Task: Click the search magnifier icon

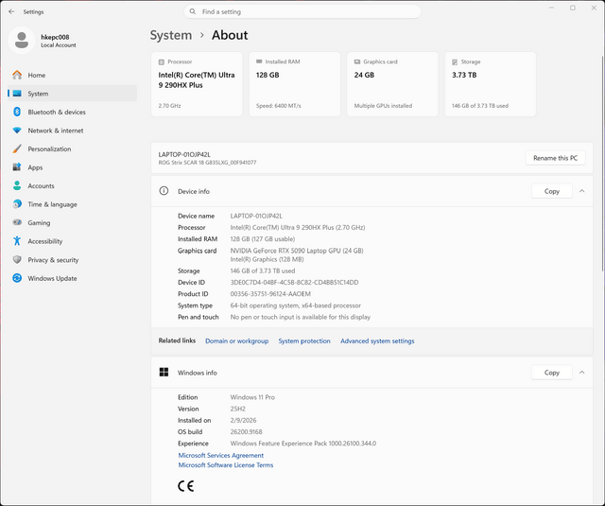Action: 193,11
